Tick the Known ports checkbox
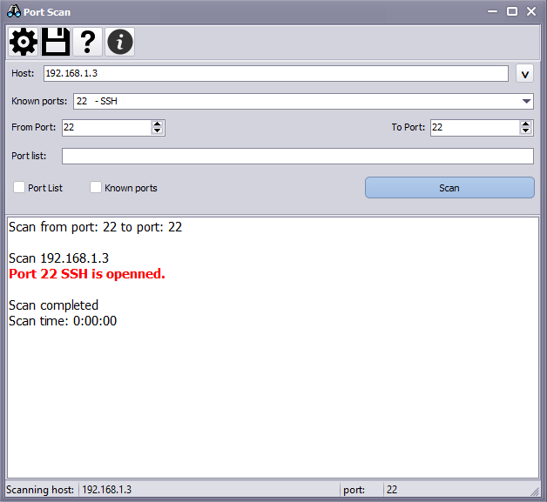This screenshot has width=547, height=502. (x=96, y=187)
